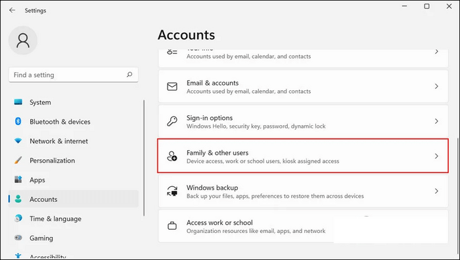Viewport: 460px width, 260px height.
Task: Click the Windows backup sync icon
Action: pos(172,191)
